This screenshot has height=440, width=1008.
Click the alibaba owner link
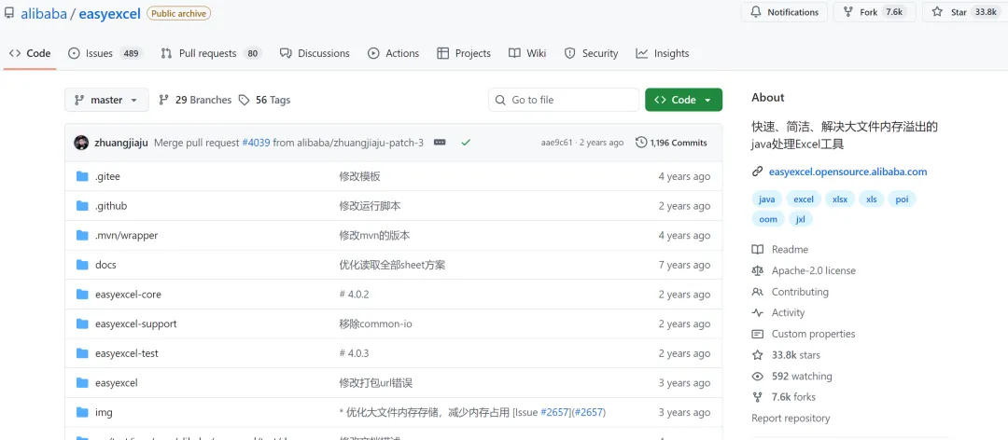point(44,13)
